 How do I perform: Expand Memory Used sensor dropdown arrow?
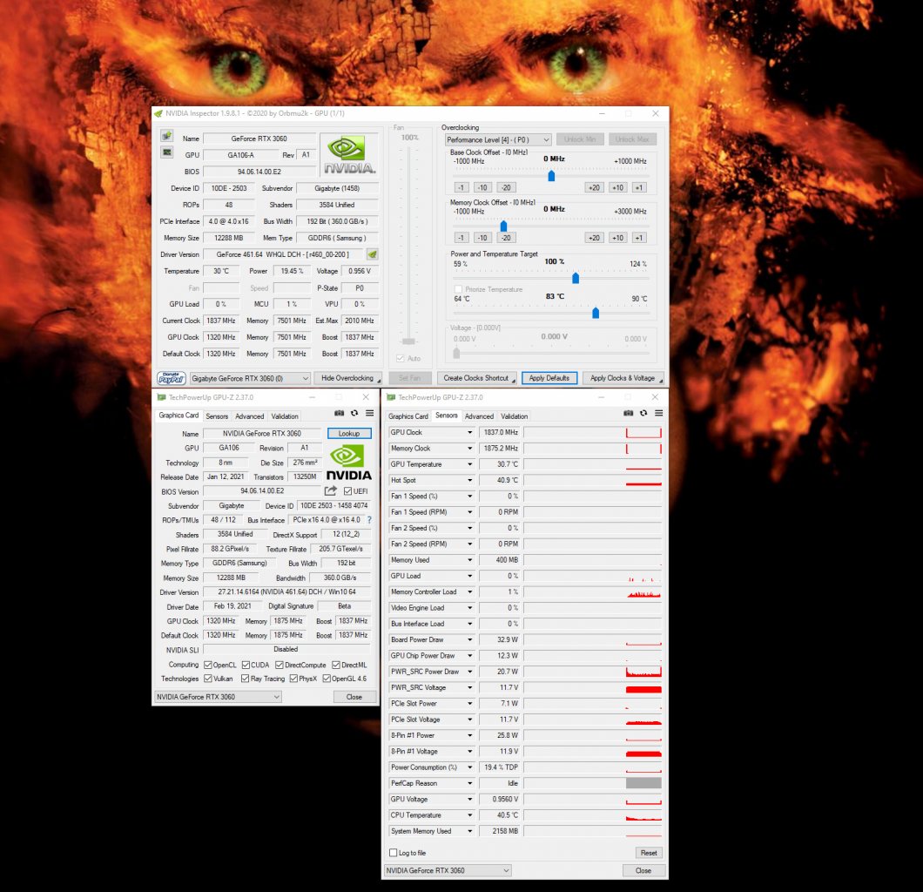coord(469,560)
